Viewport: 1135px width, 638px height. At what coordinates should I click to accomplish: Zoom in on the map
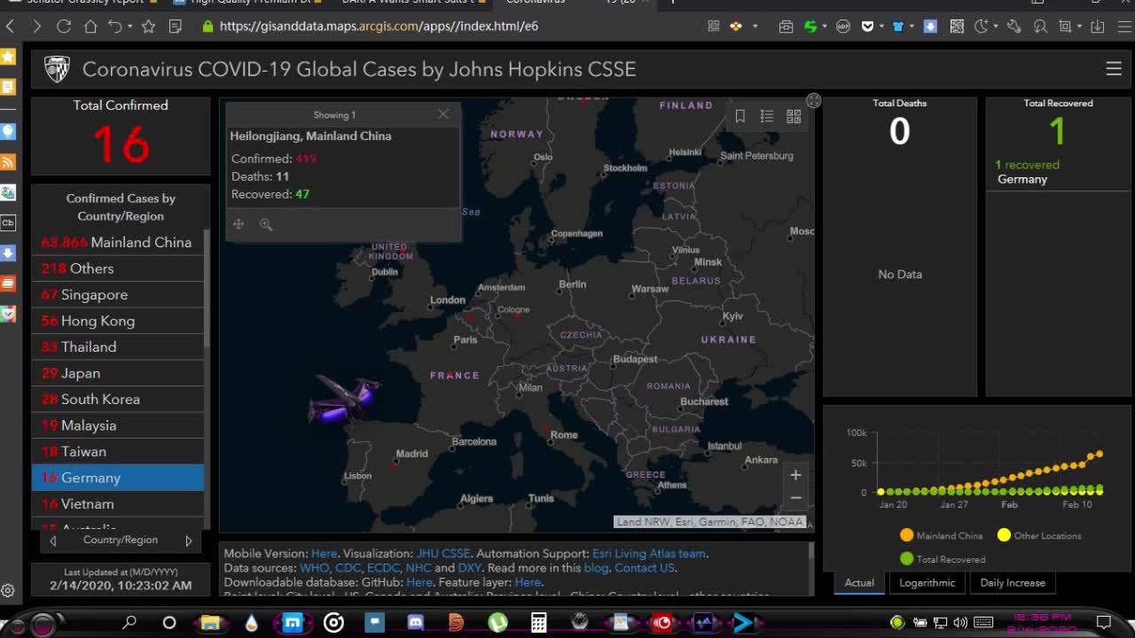click(795, 475)
